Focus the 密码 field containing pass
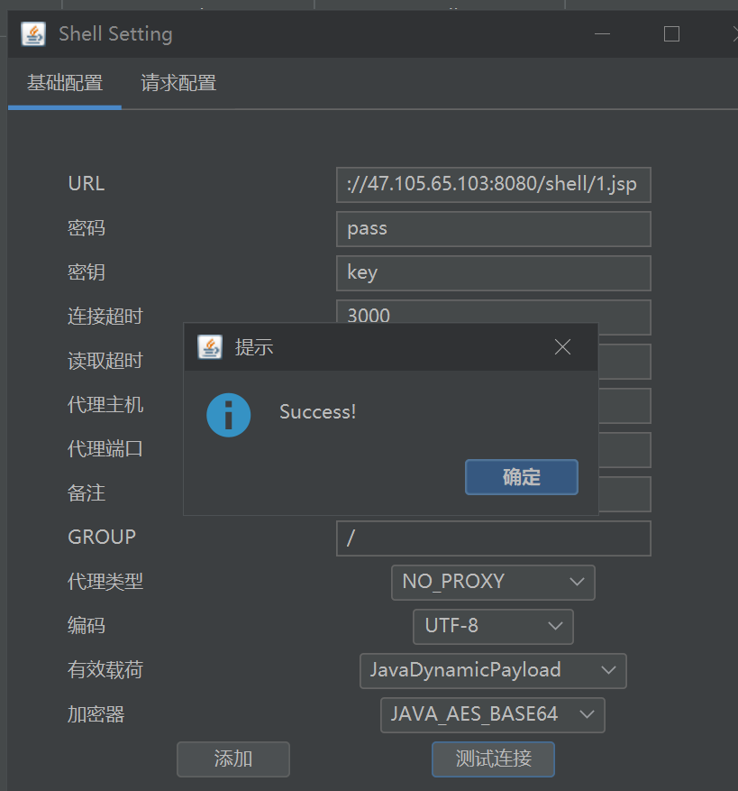The image size is (738, 791). click(x=494, y=229)
